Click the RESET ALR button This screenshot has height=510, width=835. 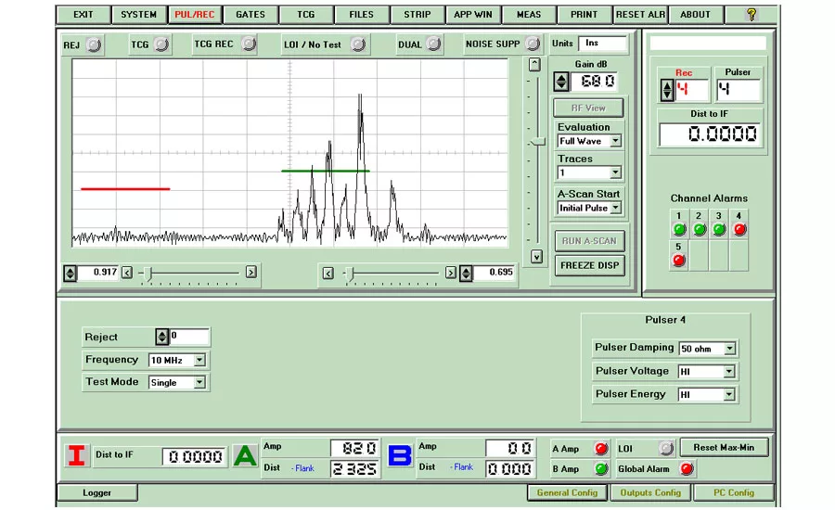click(x=640, y=15)
